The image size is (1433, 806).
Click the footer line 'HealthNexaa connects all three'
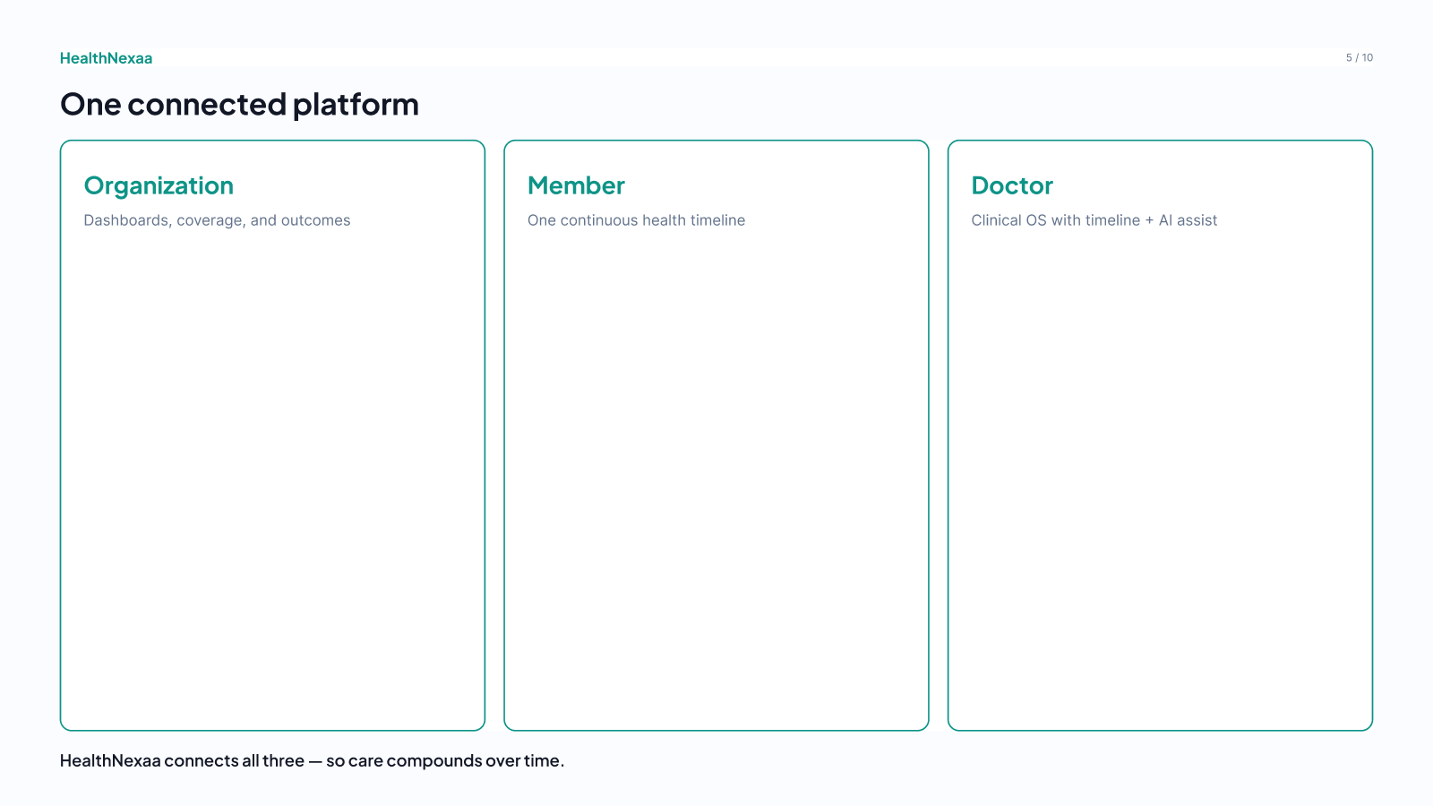click(x=312, y=760)
